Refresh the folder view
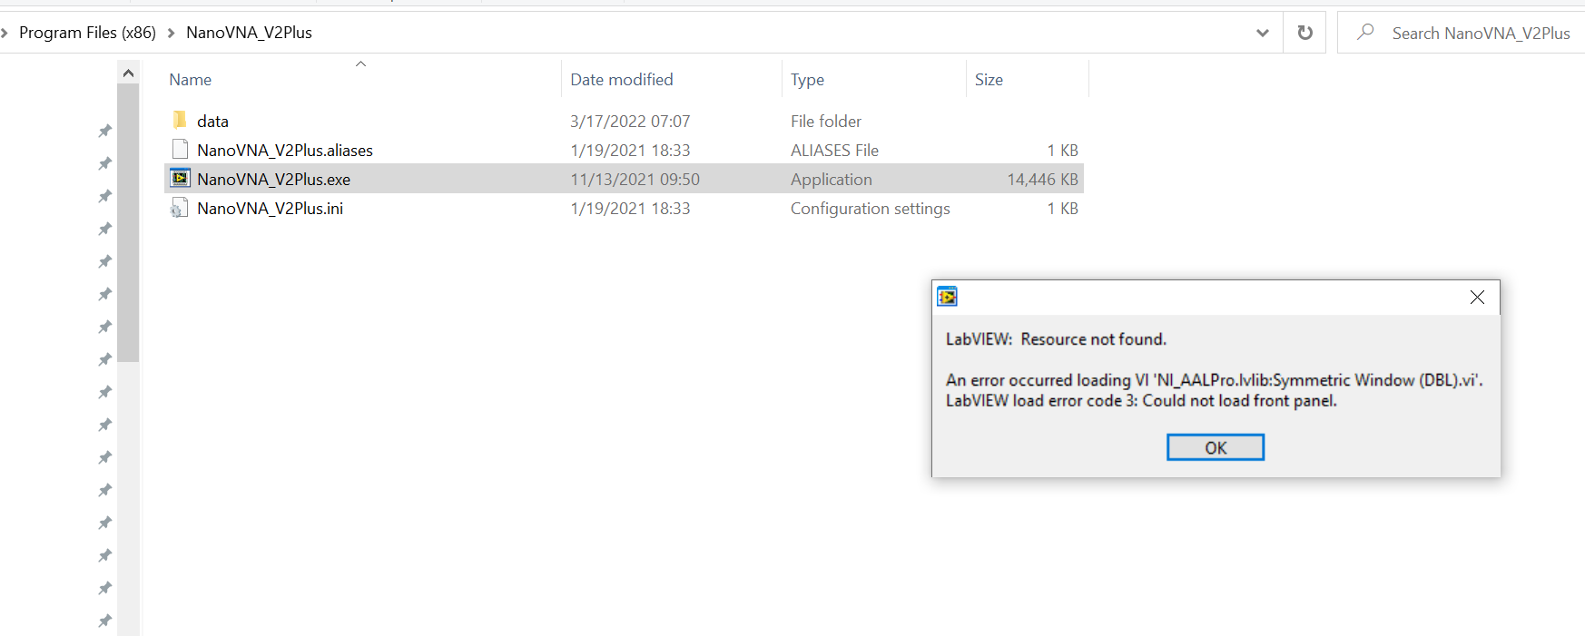 (x=1304, y=33)
